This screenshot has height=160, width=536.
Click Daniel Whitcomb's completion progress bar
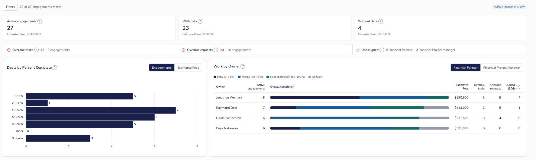point(360,118)
